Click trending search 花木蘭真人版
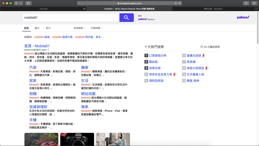The height and width of the screenshot is (146, 259). pos(195,74)
